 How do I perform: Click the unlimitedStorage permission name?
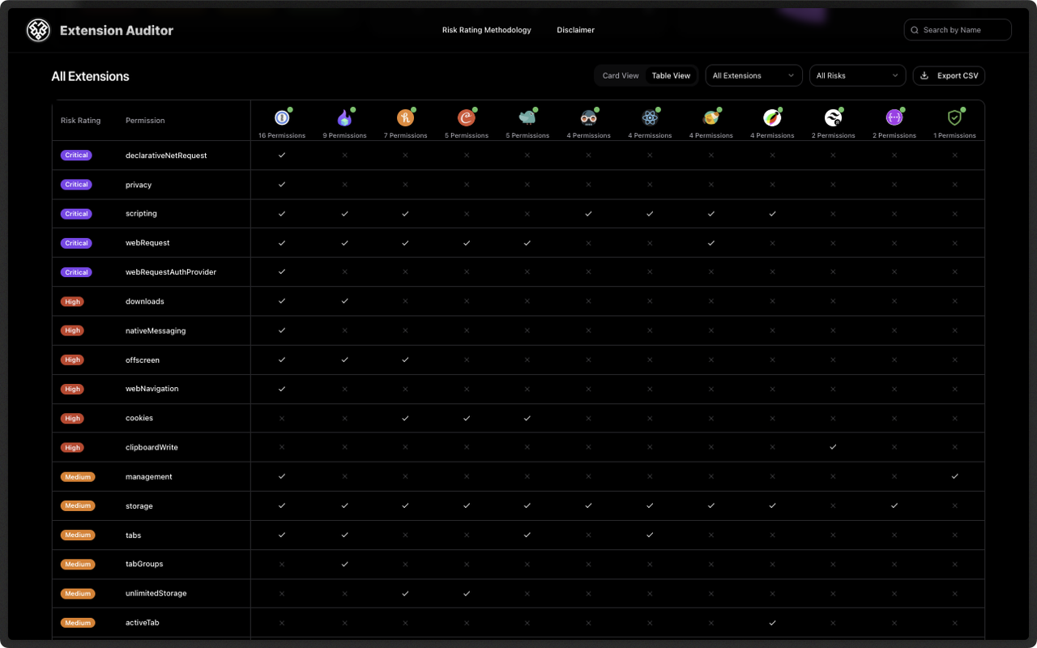coord(156,593)
